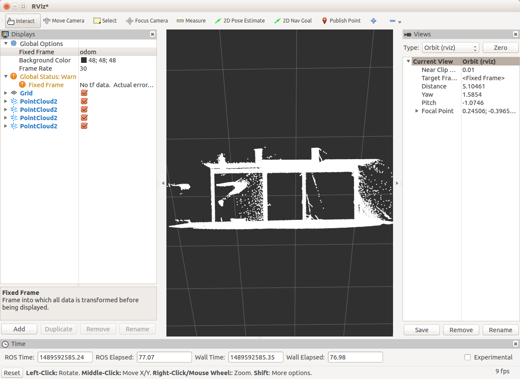Click the Global Status warning icon
Screen dimensions: 520x379
(x=14, y=76)
